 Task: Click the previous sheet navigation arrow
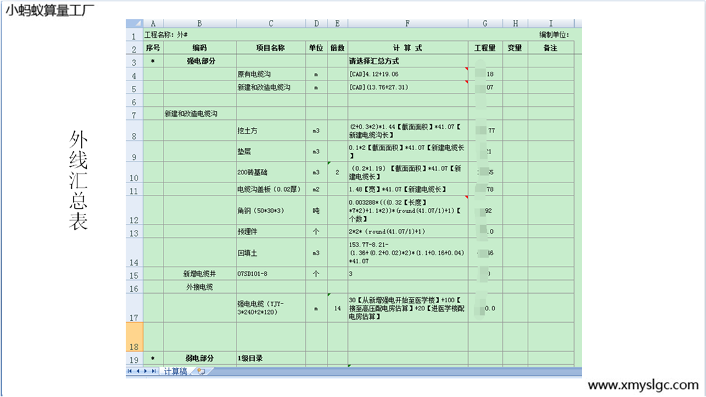click(137, 371)
